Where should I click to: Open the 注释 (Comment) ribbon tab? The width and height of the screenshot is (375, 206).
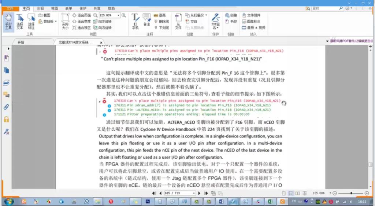[x=40, y=8]
